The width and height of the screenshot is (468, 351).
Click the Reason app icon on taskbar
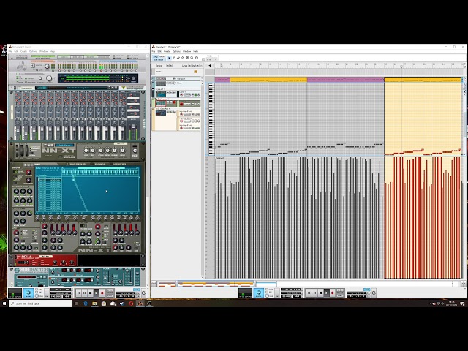point(140,303)
